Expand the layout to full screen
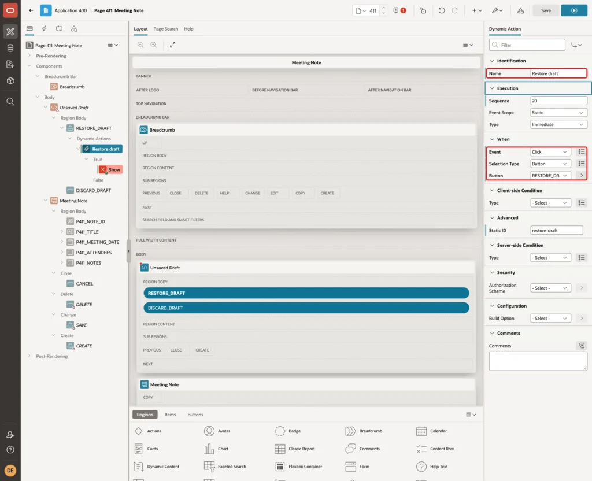Image resolution: width=592 pixels, height=481 pixels. click(x=172, y=45)
